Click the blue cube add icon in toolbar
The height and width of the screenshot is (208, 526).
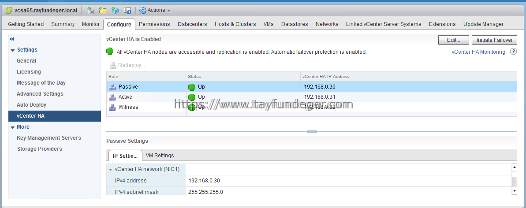[x=115, y=11]
